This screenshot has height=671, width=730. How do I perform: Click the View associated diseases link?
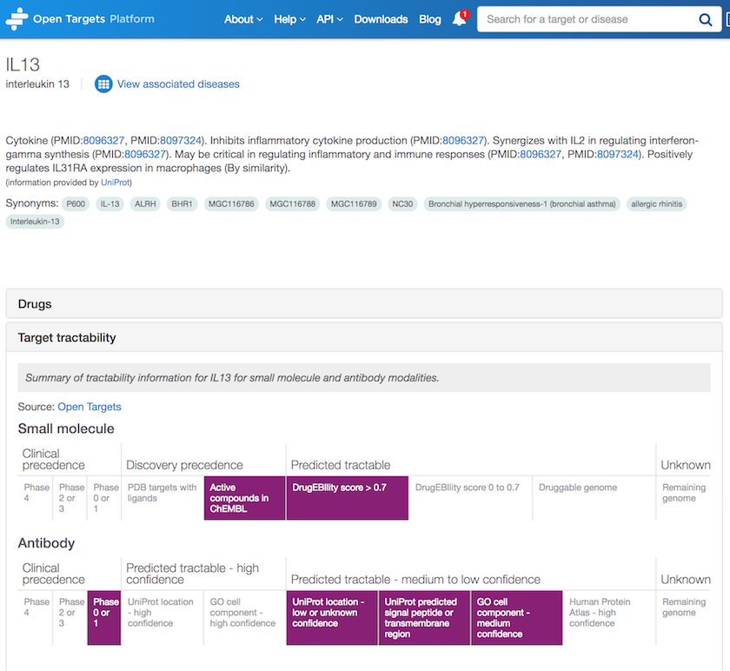(x=177, y=83)
